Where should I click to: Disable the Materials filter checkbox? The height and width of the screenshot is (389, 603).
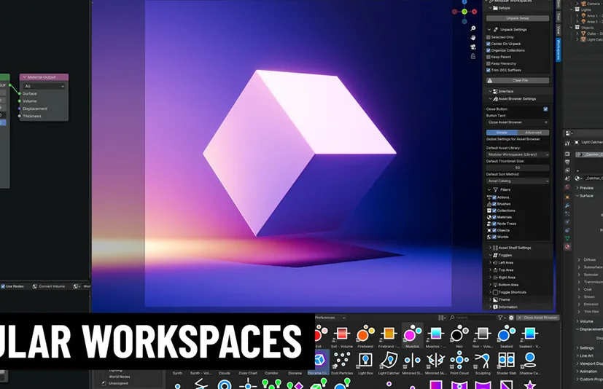[496, 216]
